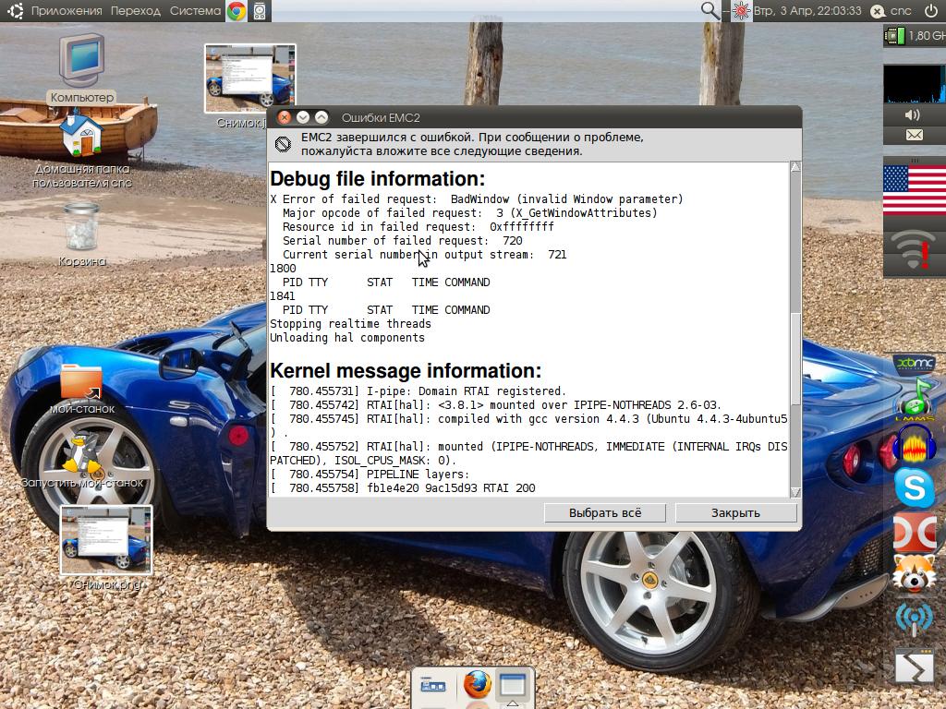The width and height of the screenshot is (946, 709).
Task: Click the window icon in bottom dock
Action: (513, 685)
